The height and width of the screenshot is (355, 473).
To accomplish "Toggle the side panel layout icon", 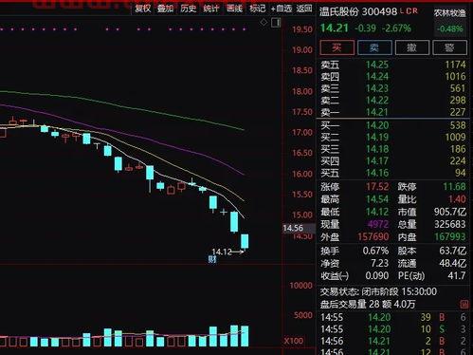I will (276, 23).
